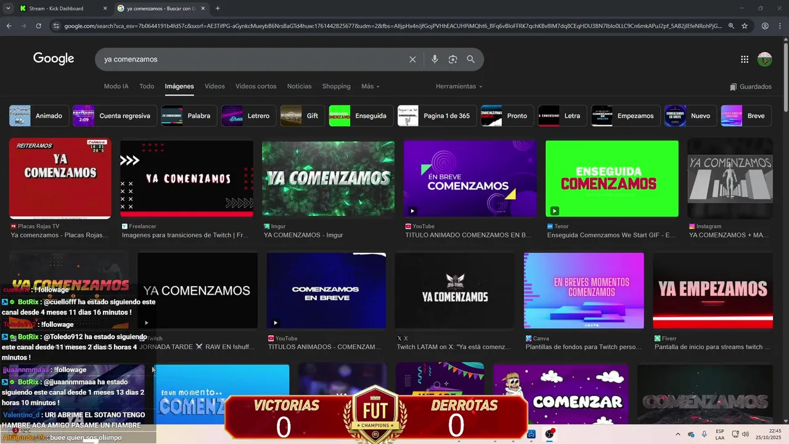Filter by the Enseguida chip
This screenshot has height=444, width=789.
pos(361,116)
